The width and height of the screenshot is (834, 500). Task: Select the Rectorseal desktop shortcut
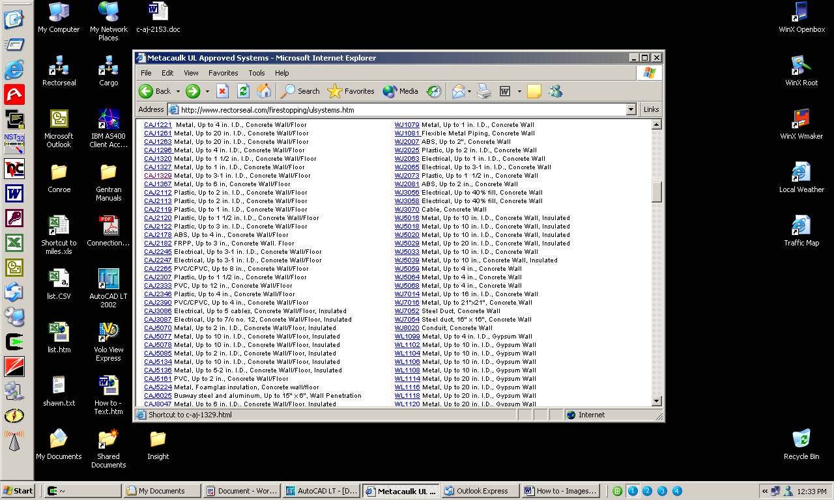(x=59, y=71)
